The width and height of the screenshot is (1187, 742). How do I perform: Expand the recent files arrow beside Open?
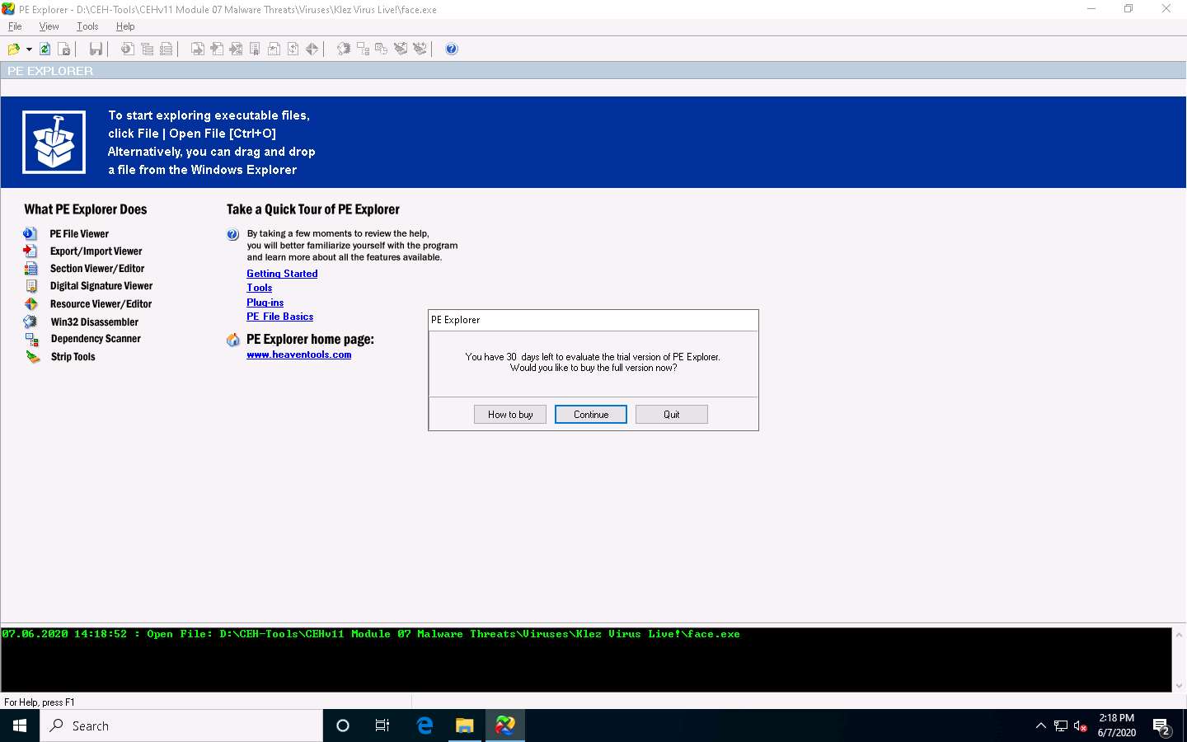click(x=29, y=49)
